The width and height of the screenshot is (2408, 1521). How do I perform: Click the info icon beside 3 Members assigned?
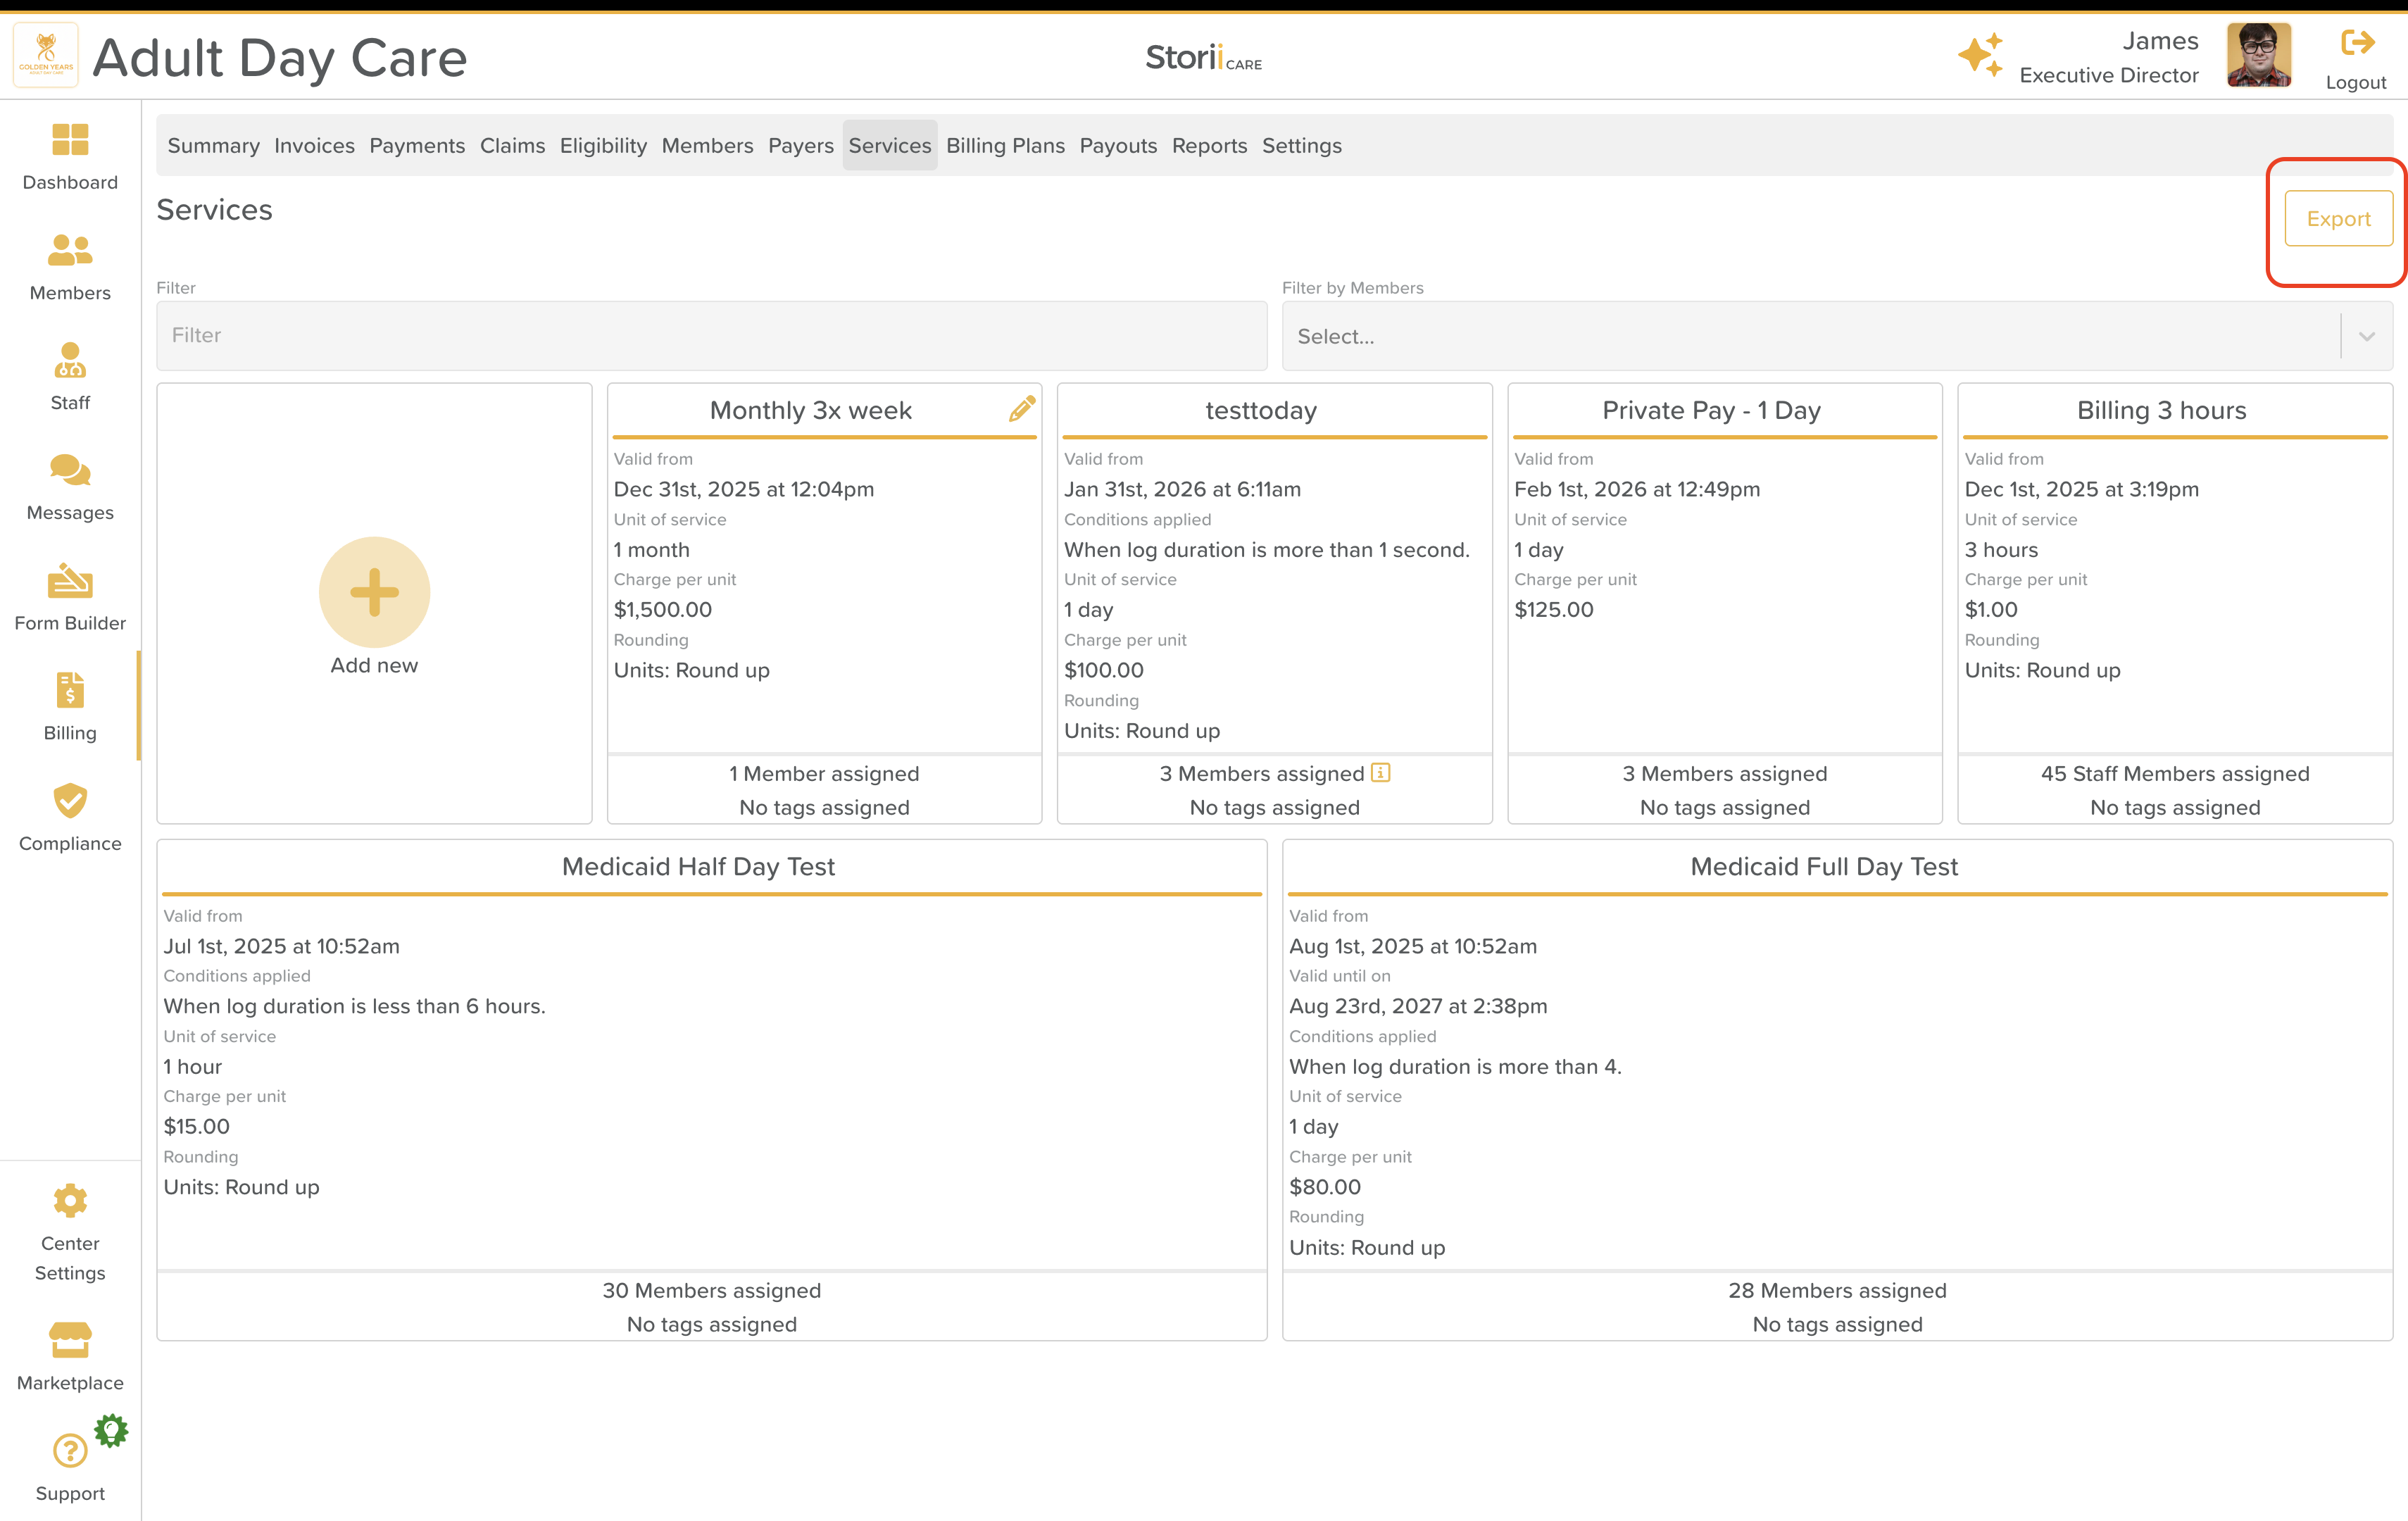point(1381,773)
